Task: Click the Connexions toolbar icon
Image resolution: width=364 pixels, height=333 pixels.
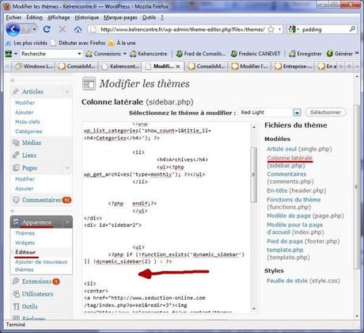Action: tap(89, 54)
